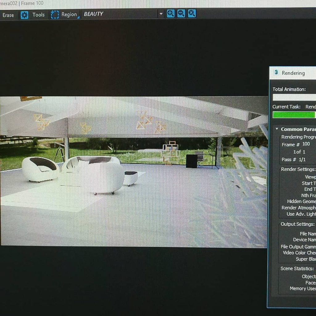Viewport: 316px width, 316px height.
Task: Click the Pass # 1/1 text
Action: [294, 160]
